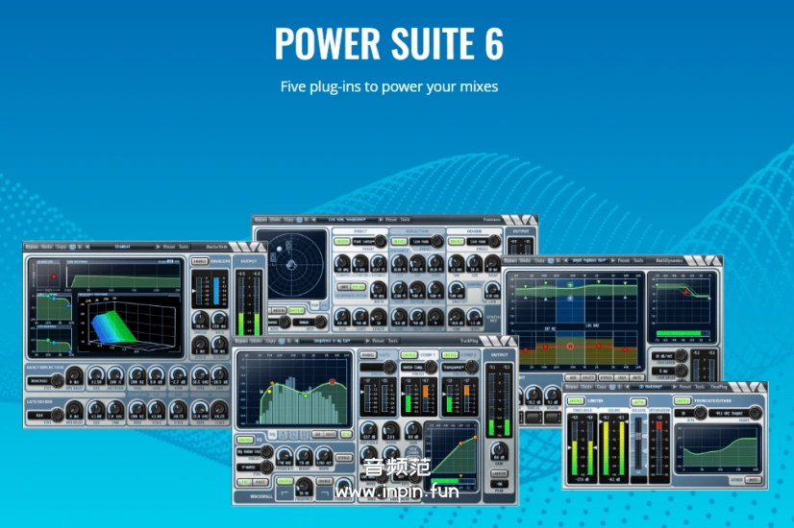Click the sound source ball in Panorama radar
794x528 pixels.
tap(279, 250)
